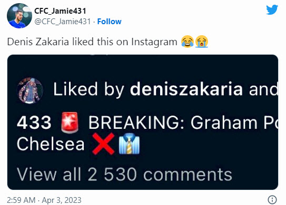
Task: Click the word Chelsea in caption
Action: pos(51,144)
